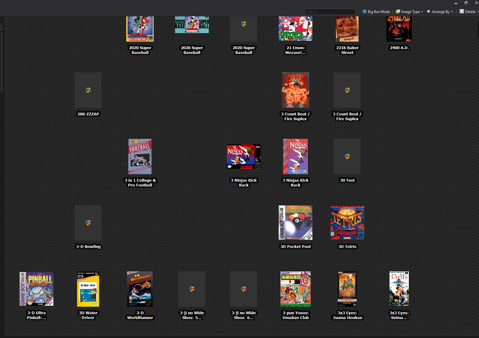Select the 3D Tetris Virtual Boy cover

[347, 223]
